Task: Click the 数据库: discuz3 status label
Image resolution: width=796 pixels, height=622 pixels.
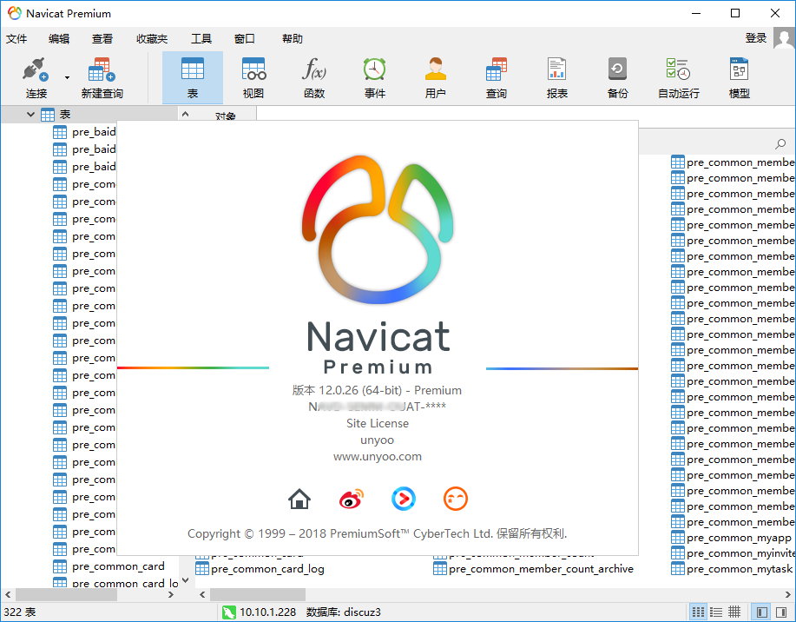Action: pyautogui.click(x=343, y=612)
